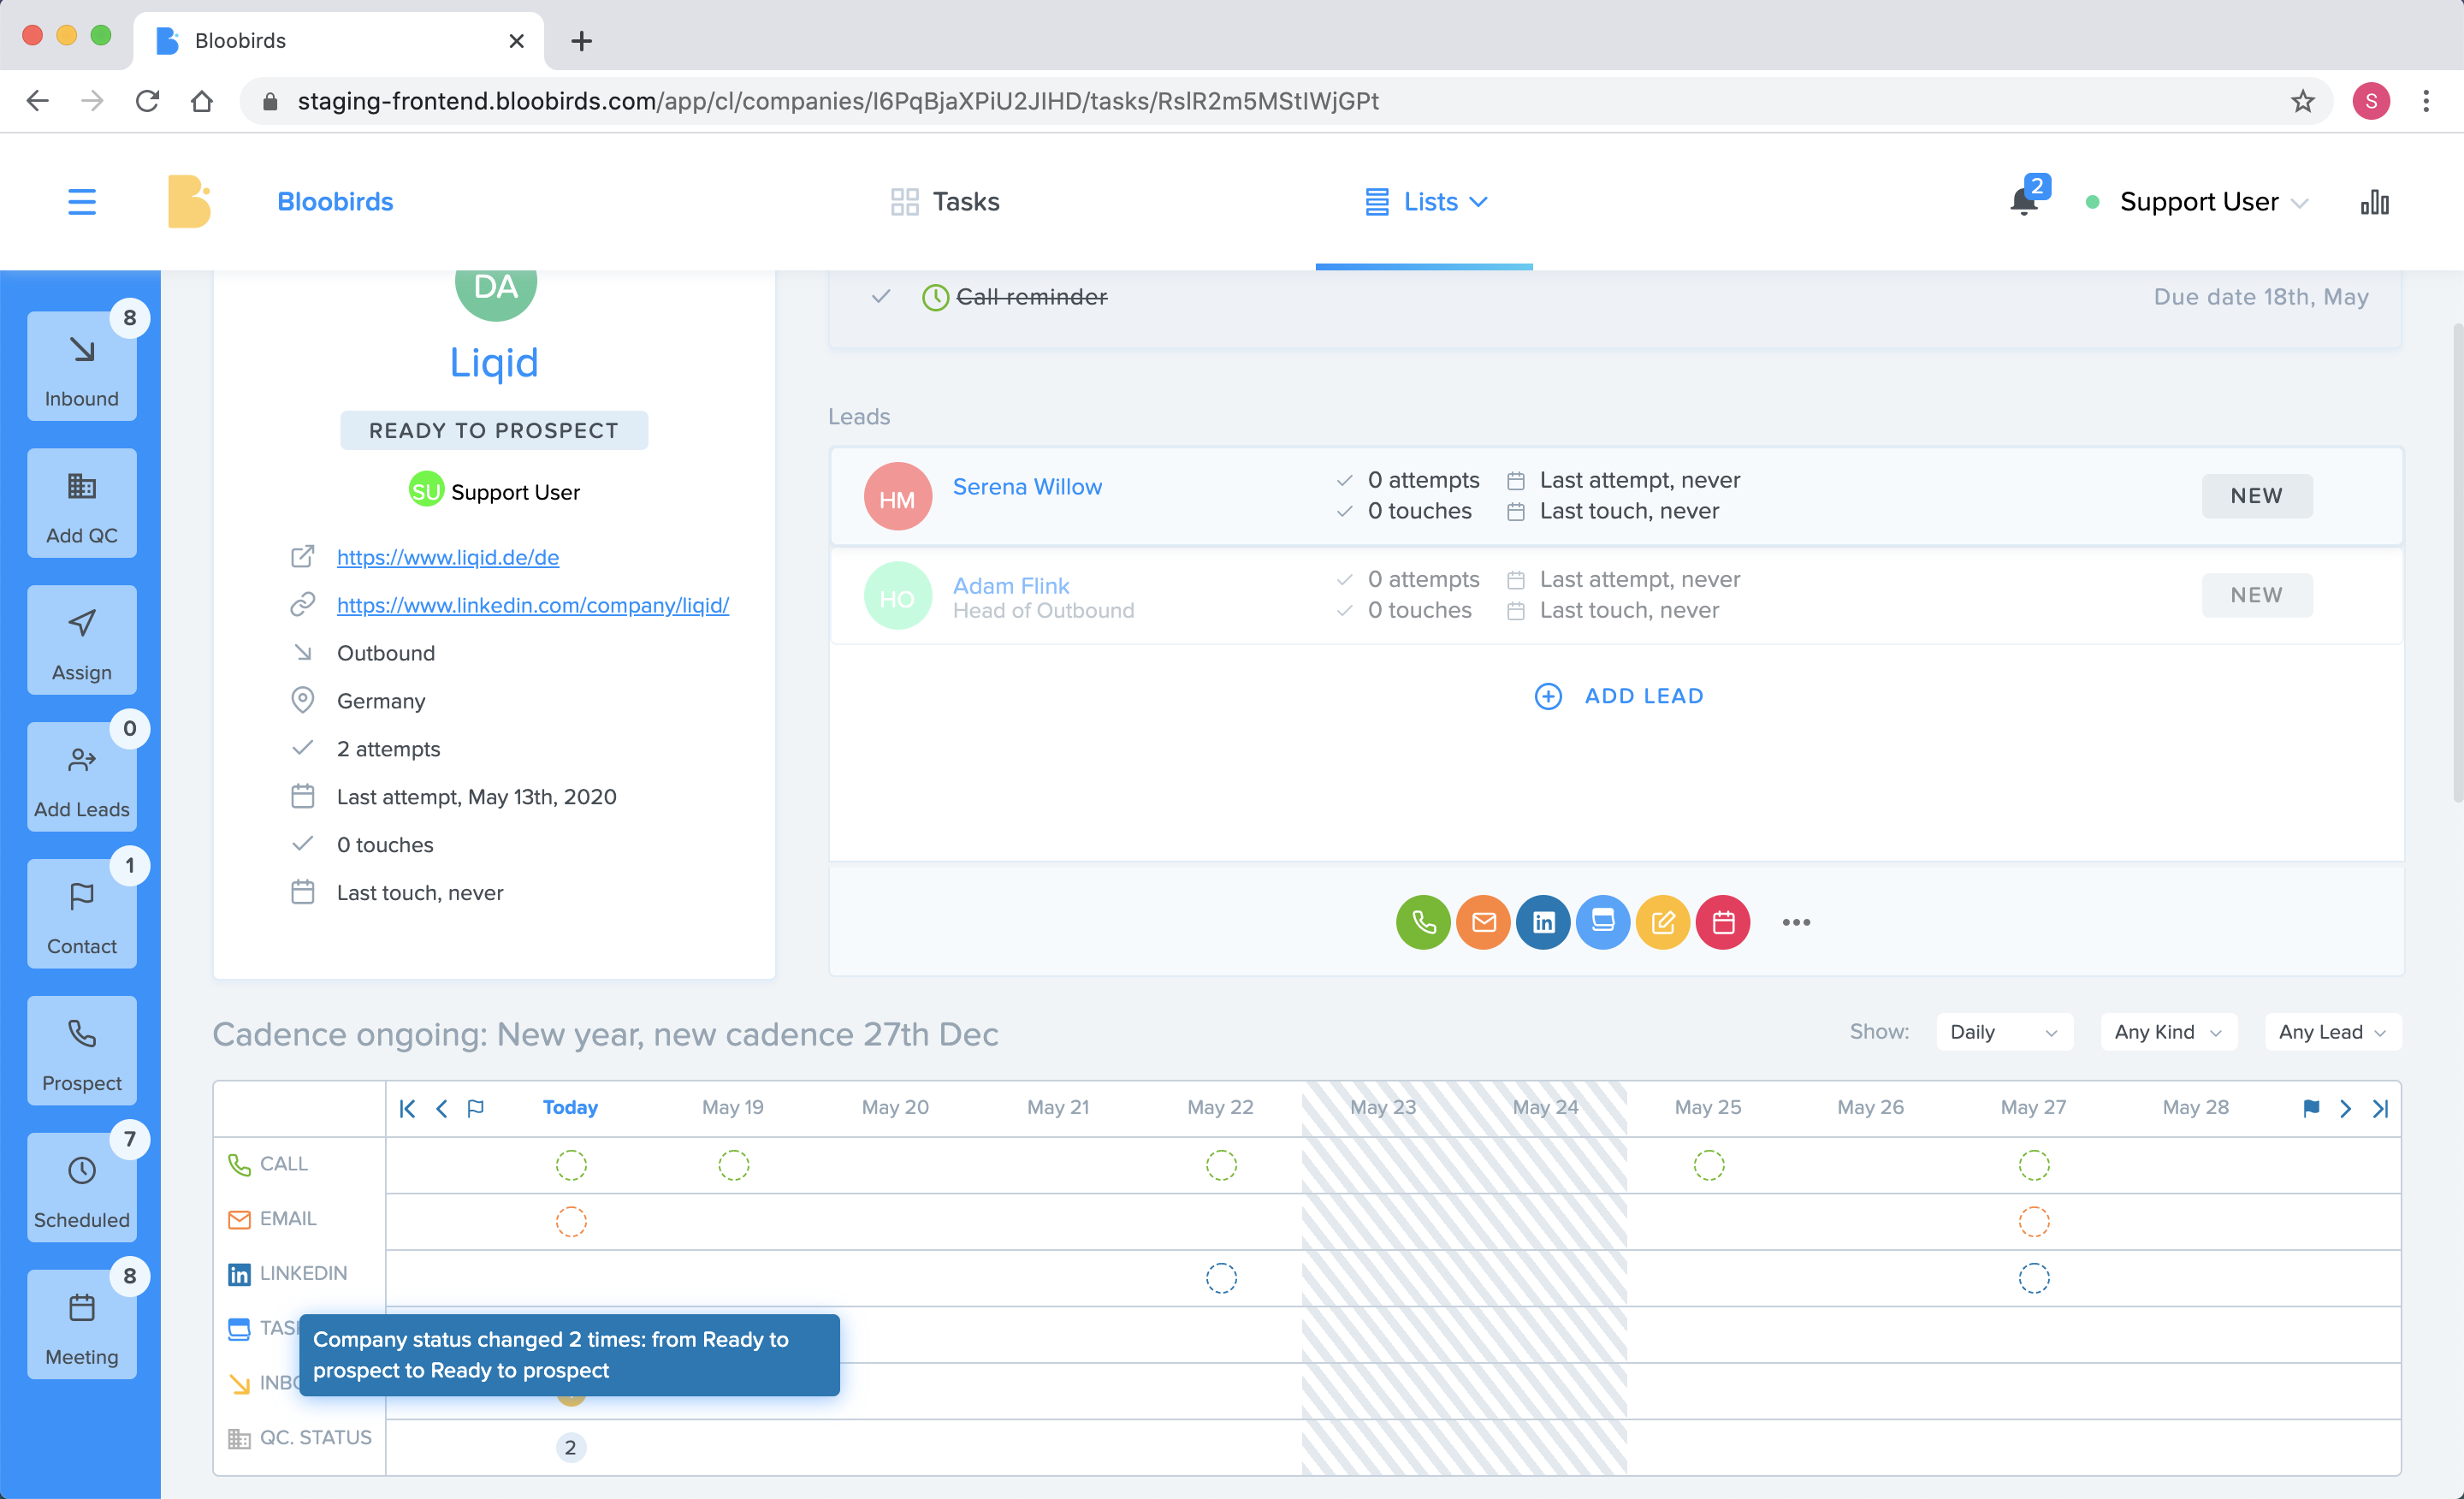Go back in browser history
The image size is (2464, 1499).
coord(38,101)
